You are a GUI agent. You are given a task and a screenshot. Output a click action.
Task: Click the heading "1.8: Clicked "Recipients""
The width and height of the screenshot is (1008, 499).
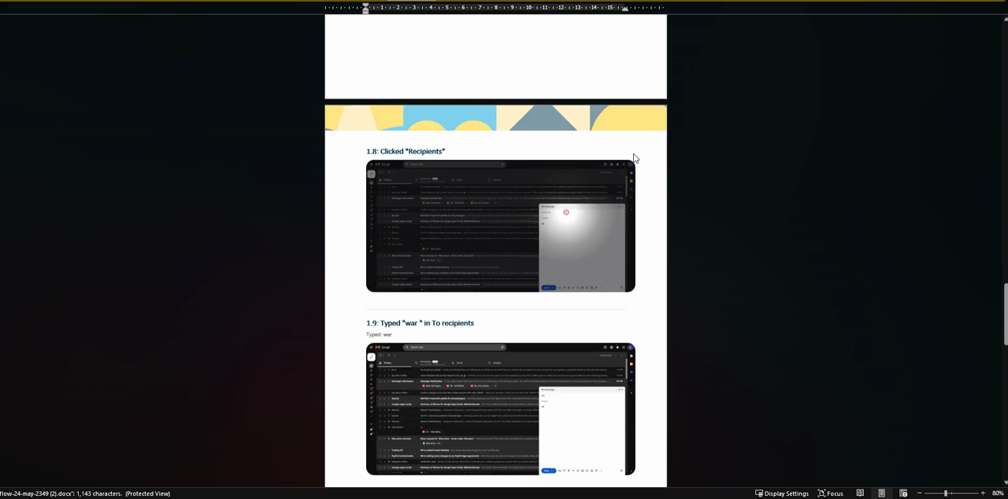point(405,151)
